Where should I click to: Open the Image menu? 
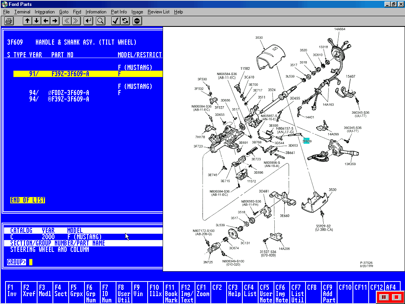[x=137, y=12]
